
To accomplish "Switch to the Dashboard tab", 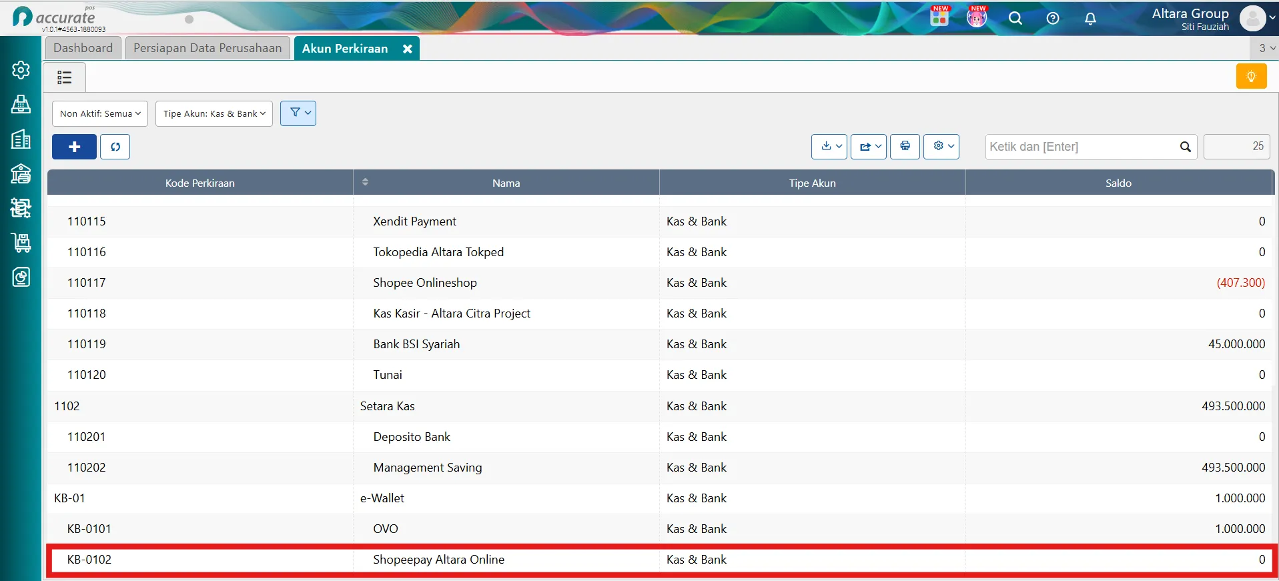I will coord(83,48).
